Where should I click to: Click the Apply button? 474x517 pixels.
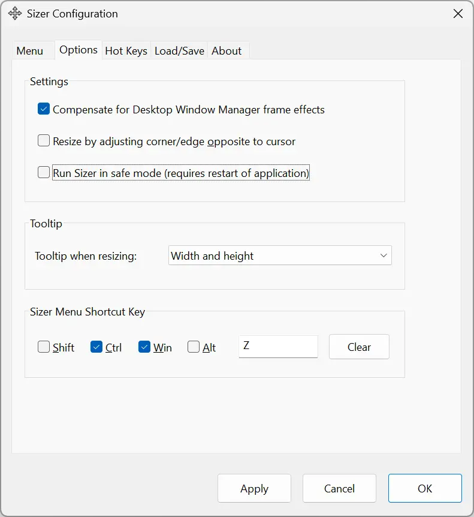254,488
